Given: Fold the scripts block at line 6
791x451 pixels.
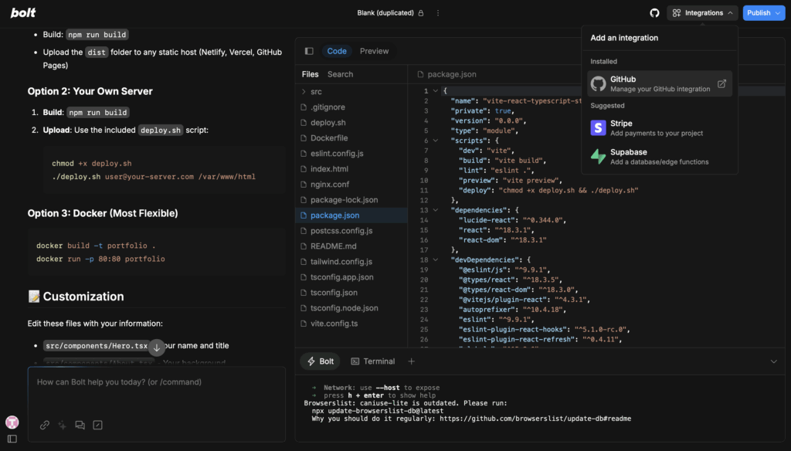Looking at the screenshot, I should click(x=436, y=141).
